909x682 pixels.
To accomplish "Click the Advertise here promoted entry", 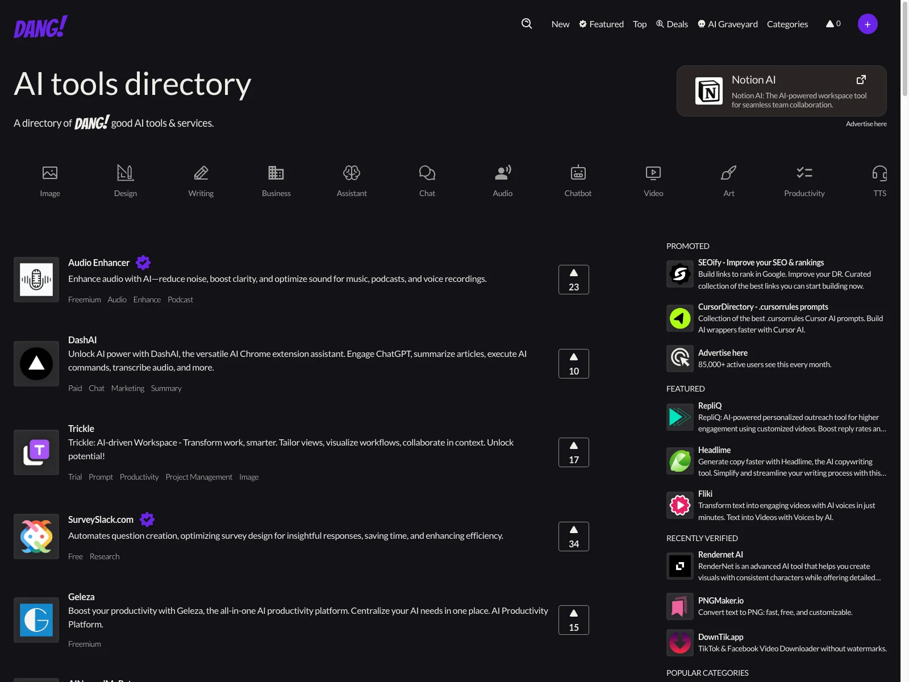I will coord(776,359).
